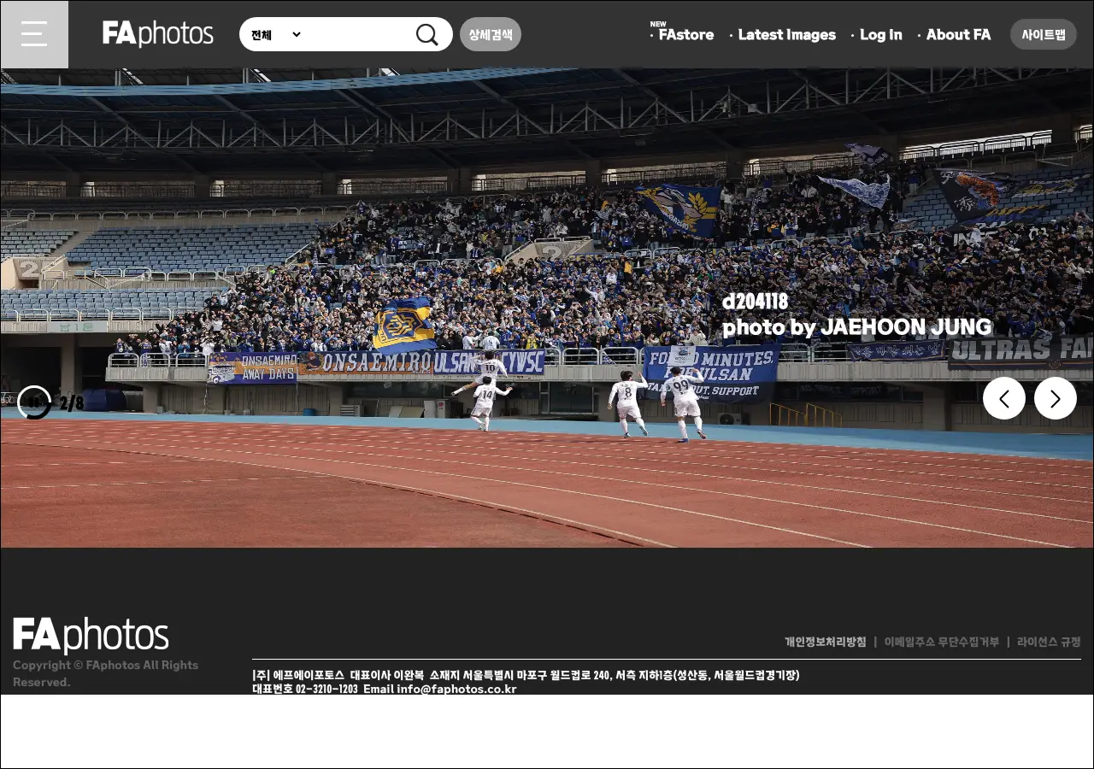This screenshot has width=1094, height=769.
Task: Advance to next slide with right arrow
Action: (x=1055, y=398)
